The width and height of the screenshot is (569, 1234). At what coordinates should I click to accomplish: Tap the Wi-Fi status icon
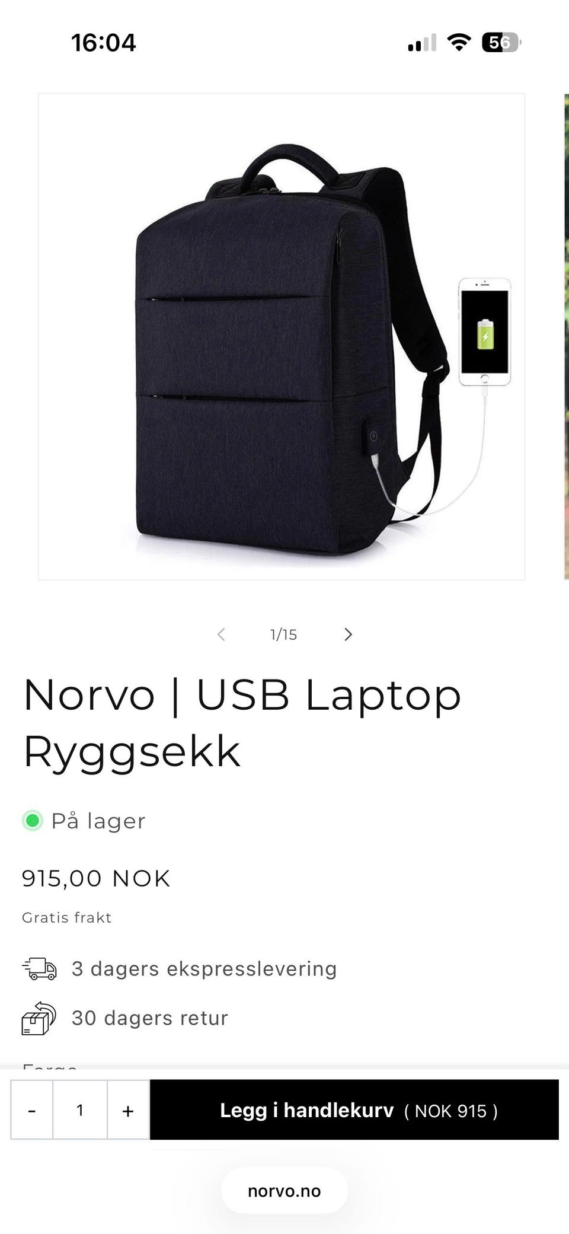pyautogui.click(x=459, y=42)
